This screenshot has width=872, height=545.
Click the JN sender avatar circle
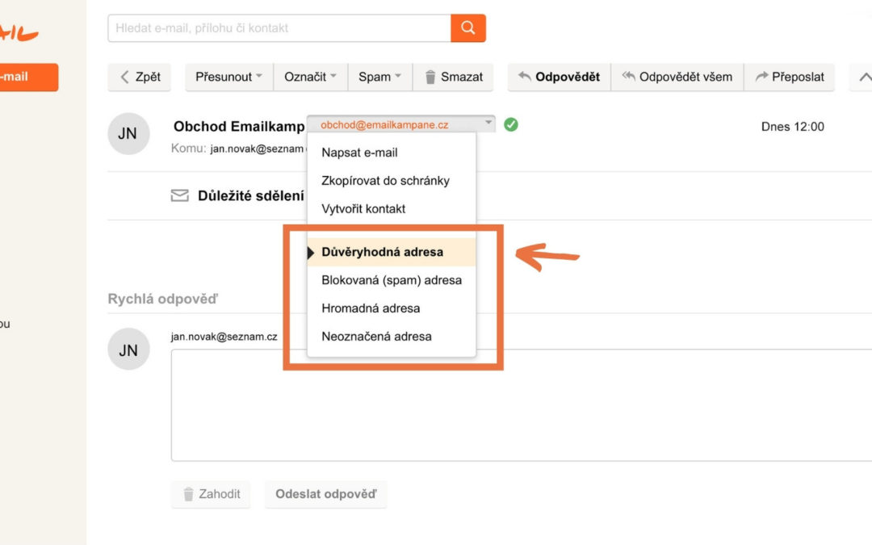[128, 133]
